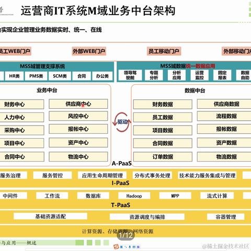Click the 数据库 box
The image size is (251, 251).
[93, 196]
